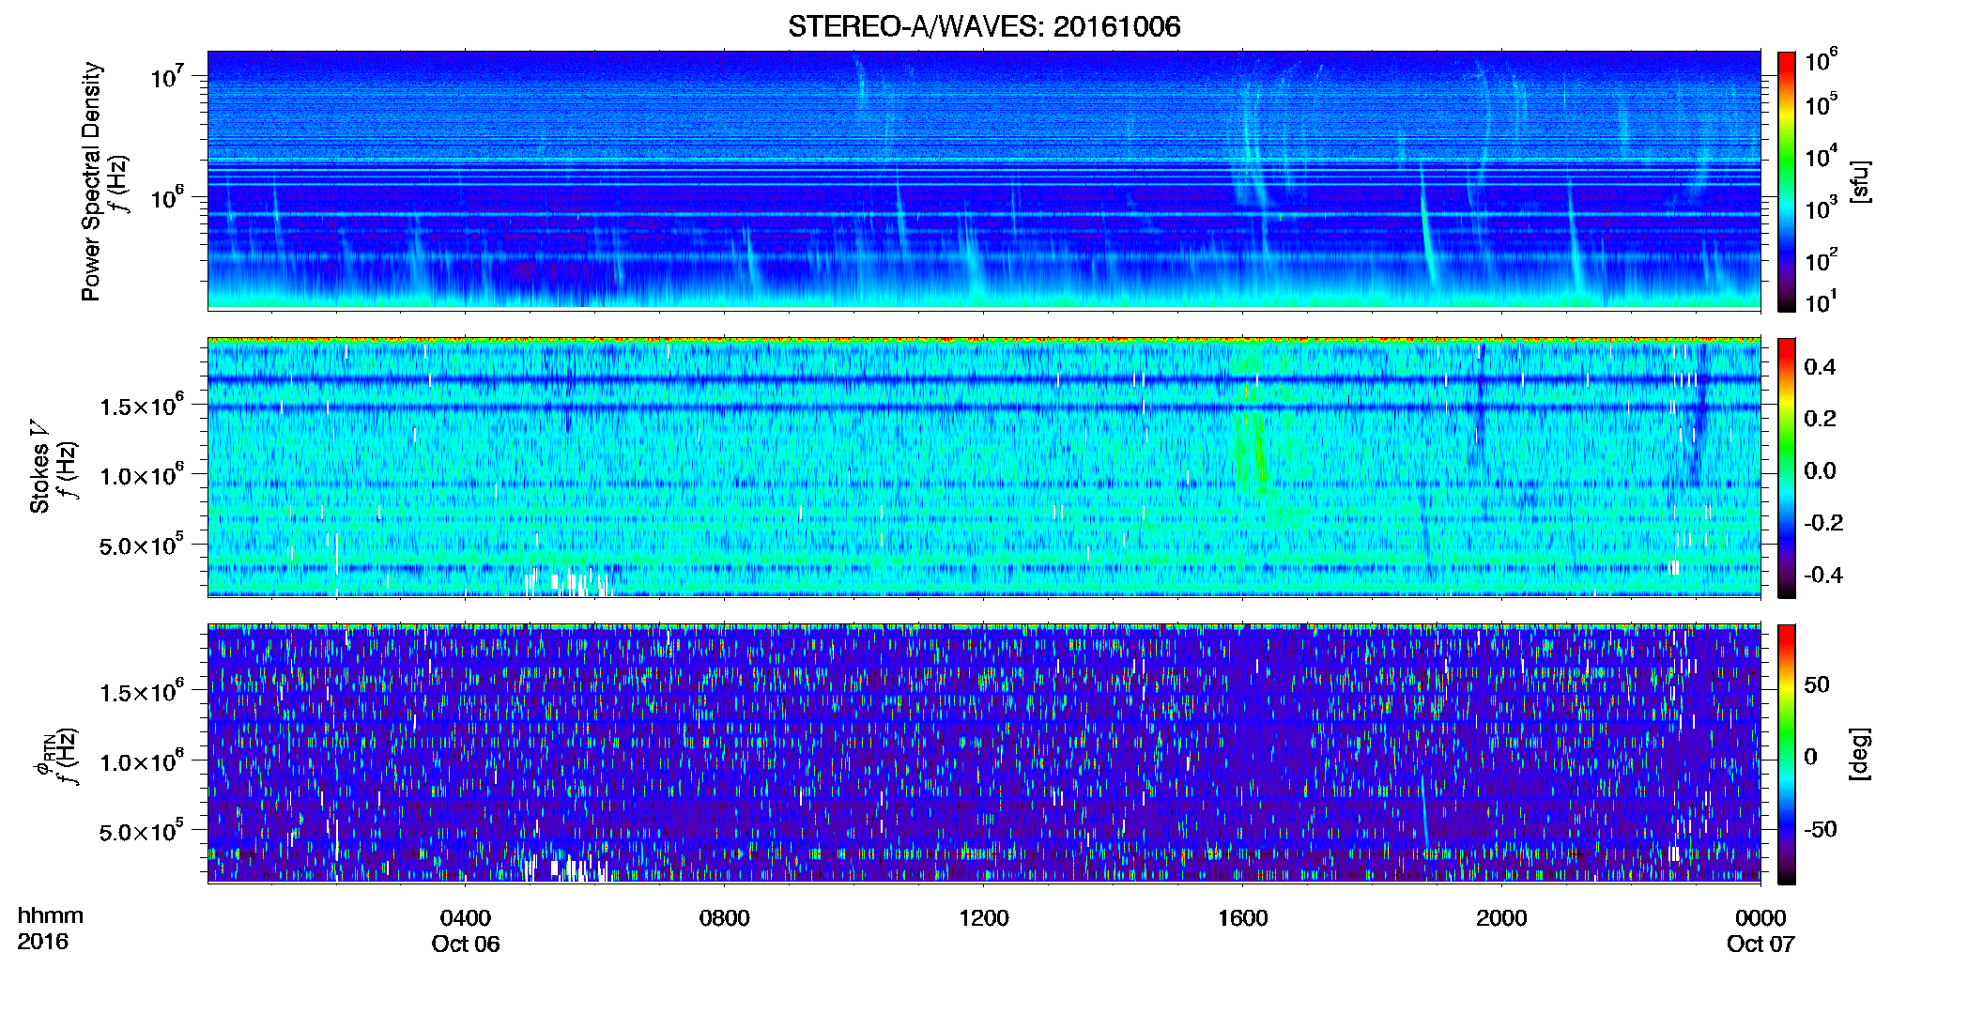Click the Power Spectral Density sfu color bar
1968x1014 pixels.
(1787, 181)
